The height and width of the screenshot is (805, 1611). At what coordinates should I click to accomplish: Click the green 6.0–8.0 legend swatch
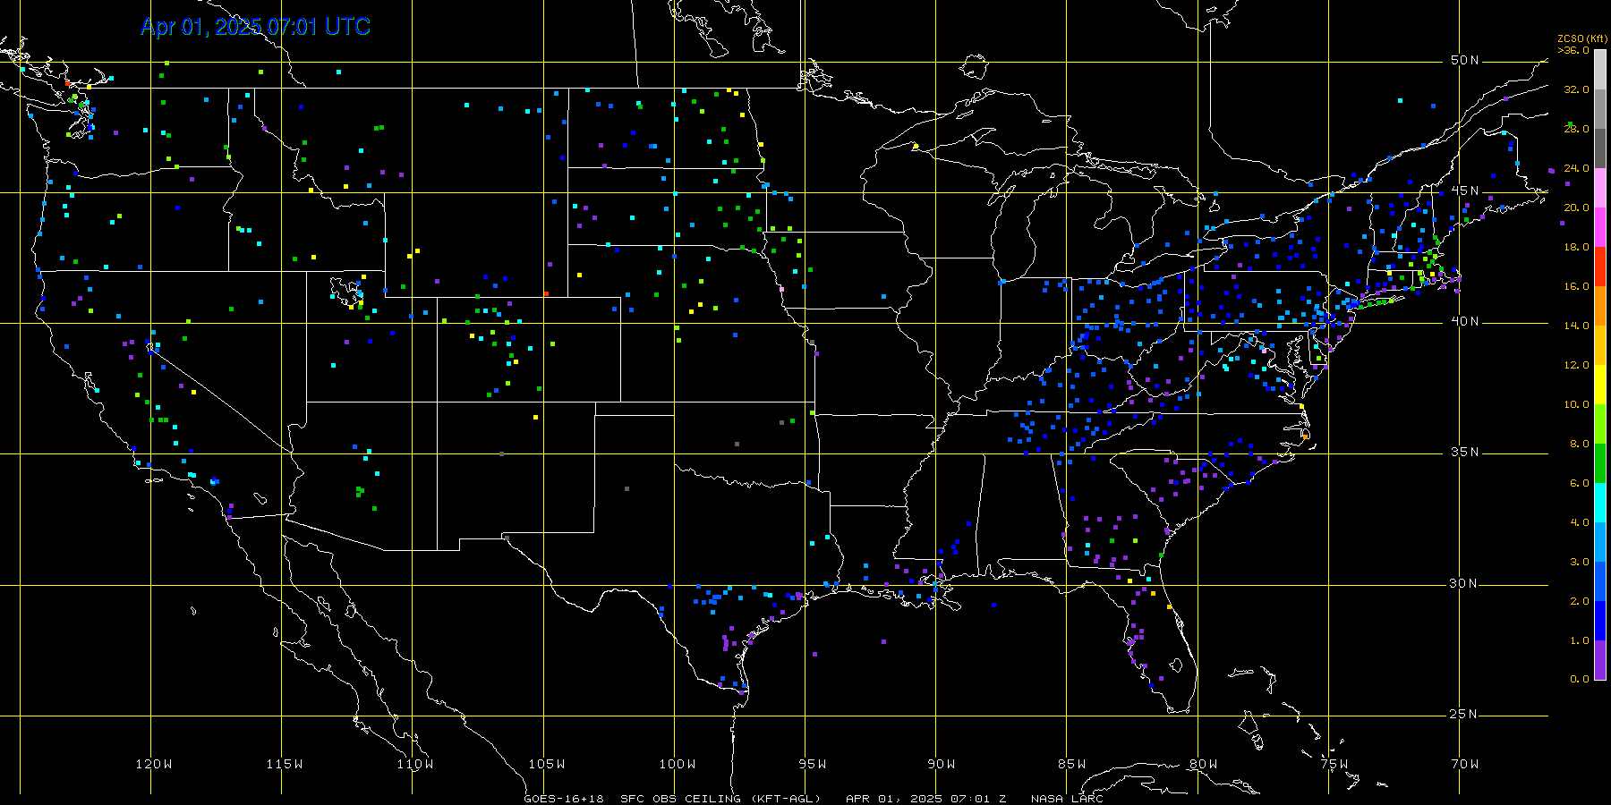pos(1600,463)
